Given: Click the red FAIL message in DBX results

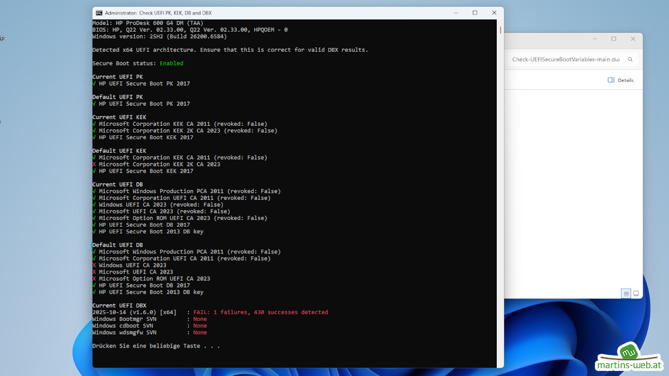Looking at the screenshot, I should 260,312.
